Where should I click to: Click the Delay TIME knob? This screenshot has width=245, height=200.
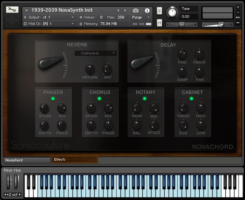point(182,54)
